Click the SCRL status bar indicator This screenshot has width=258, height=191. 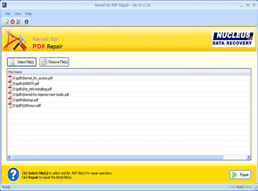tap(249, 187)
